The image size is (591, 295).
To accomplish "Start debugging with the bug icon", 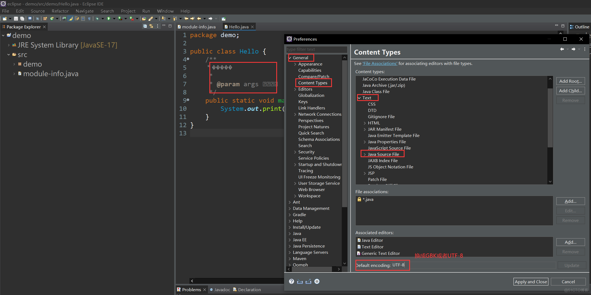I will point(97,19).
